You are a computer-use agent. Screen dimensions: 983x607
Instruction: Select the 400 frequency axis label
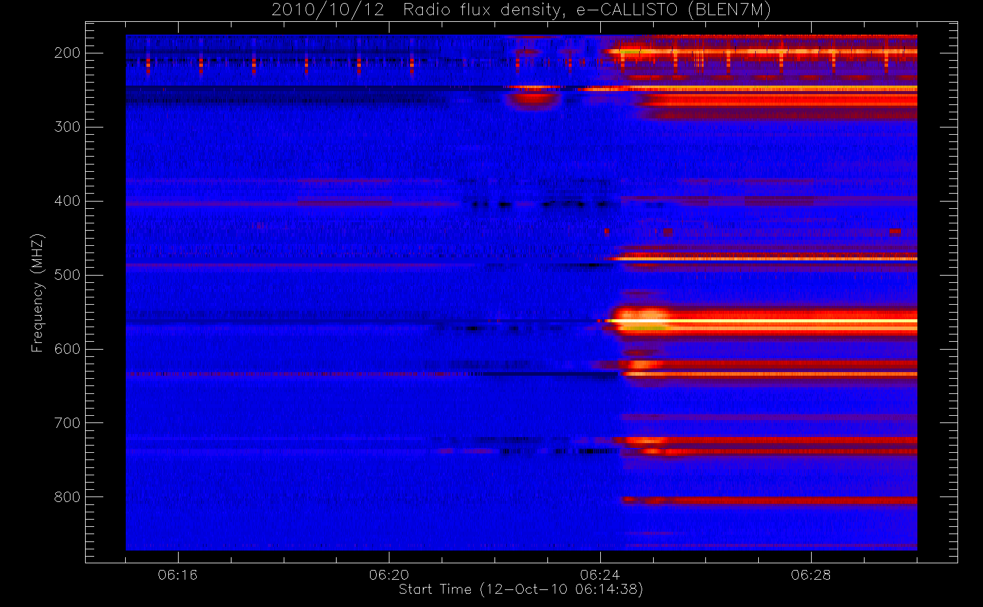[x=67, y=201]
